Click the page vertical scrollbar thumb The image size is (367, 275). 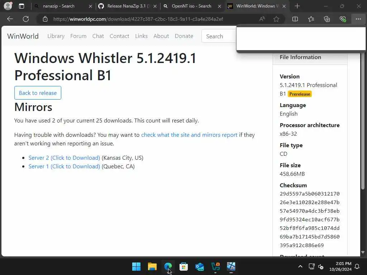[x=363, y=120]
